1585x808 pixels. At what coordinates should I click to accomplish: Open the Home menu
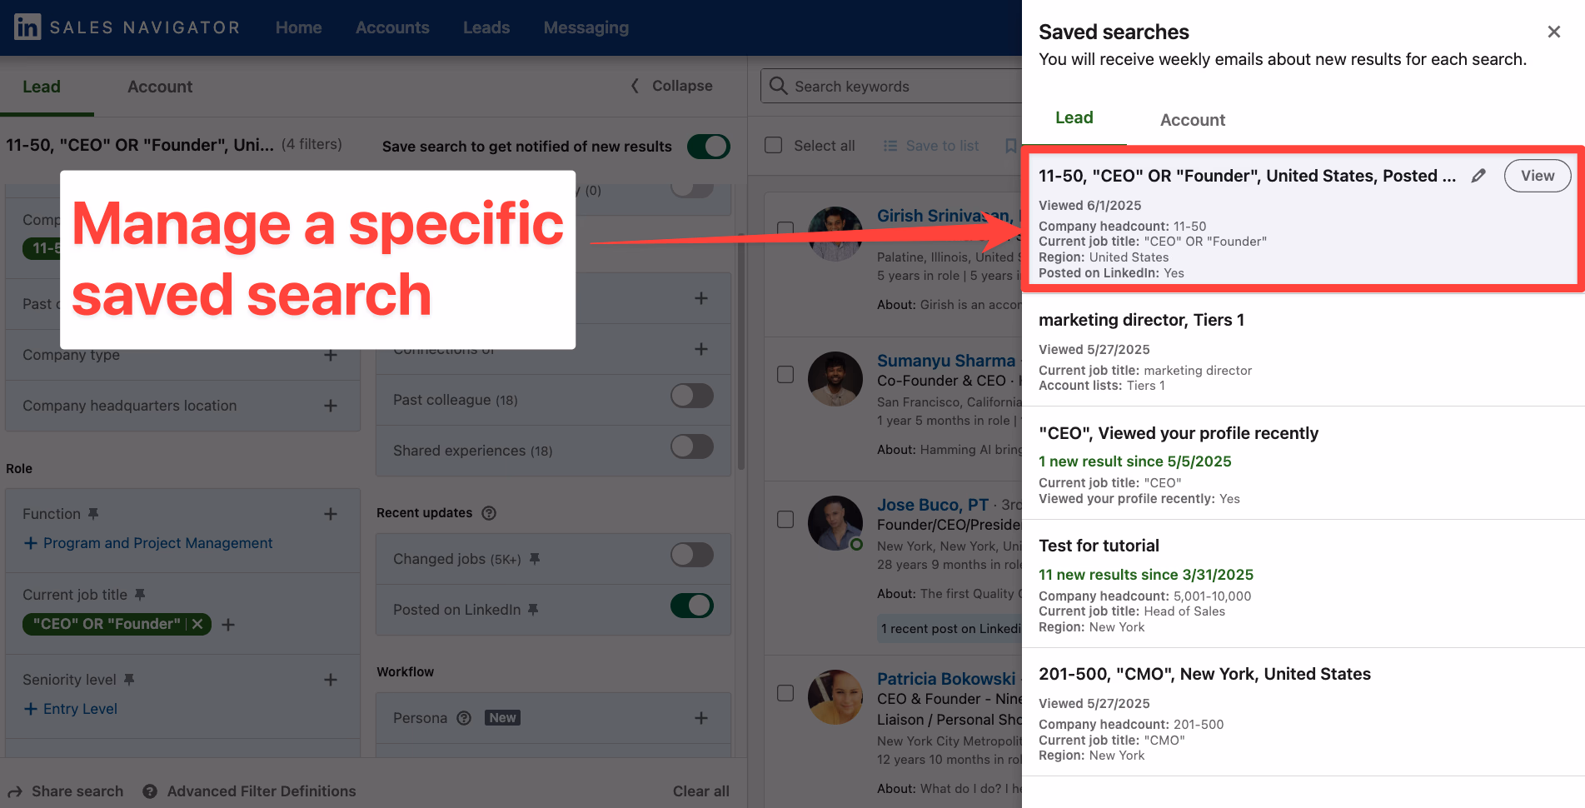298,27
